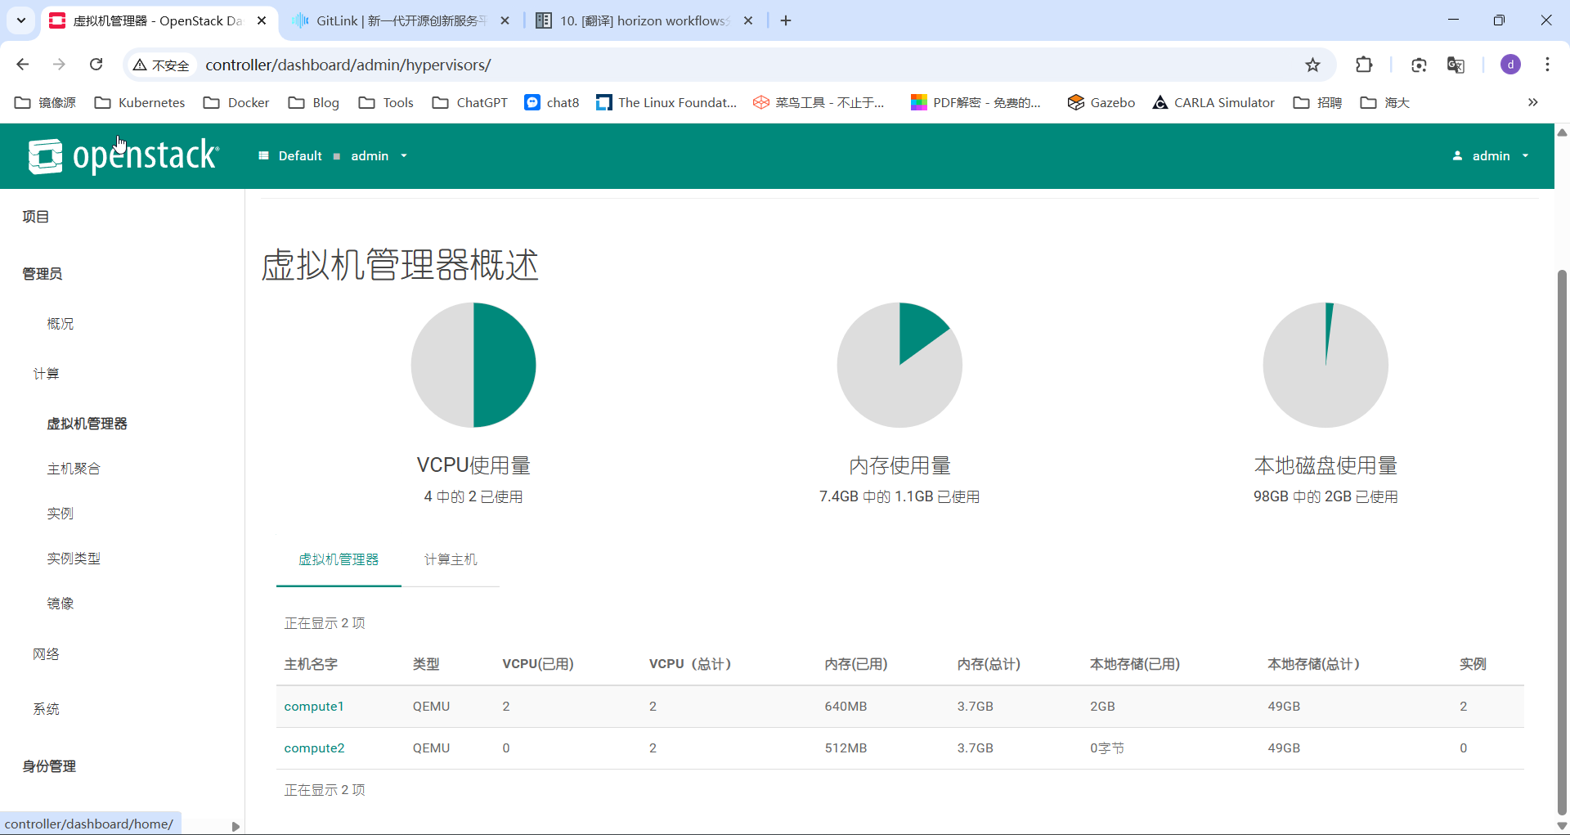Open 概况 in the sidebar

(x=61, y=324)
